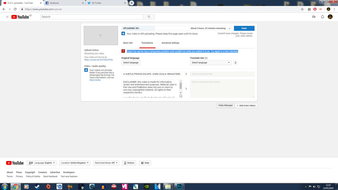
Task: Click the blue Done button
Action: 244,28
